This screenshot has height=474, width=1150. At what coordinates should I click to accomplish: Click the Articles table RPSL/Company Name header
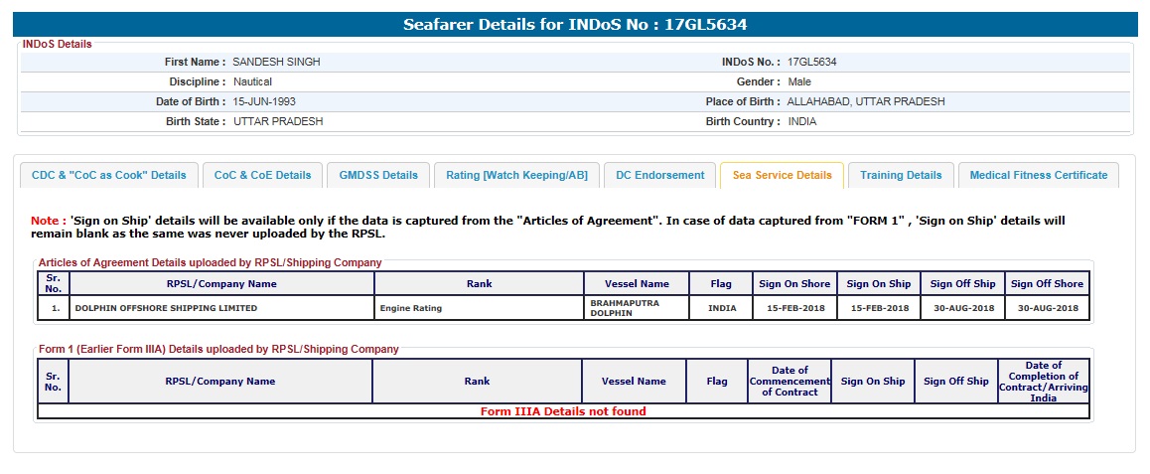click(221, 284)
